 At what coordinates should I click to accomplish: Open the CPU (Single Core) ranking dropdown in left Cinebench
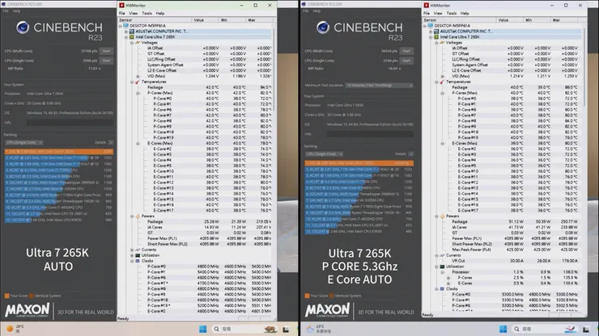[x=23, y=142]
